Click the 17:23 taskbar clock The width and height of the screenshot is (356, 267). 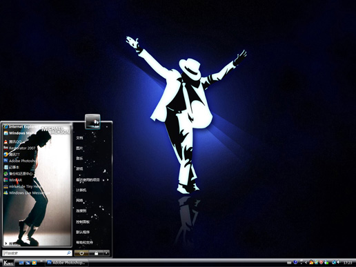point(348,263)
